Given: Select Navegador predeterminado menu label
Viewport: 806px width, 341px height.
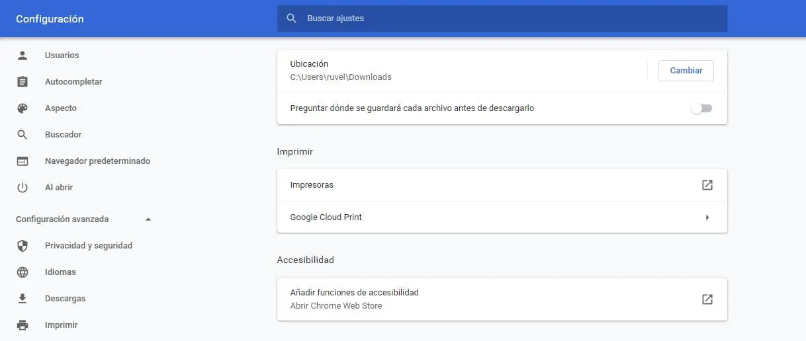Looking at the screenshot, I should 97,161.
